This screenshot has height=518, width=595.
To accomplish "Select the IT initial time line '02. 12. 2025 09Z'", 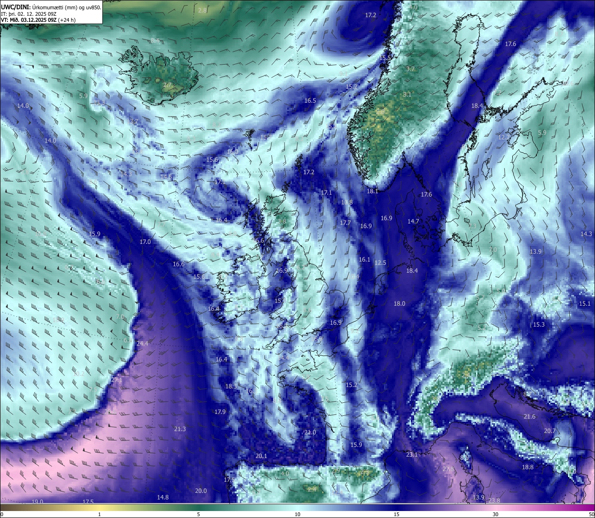I will point(37,14).
